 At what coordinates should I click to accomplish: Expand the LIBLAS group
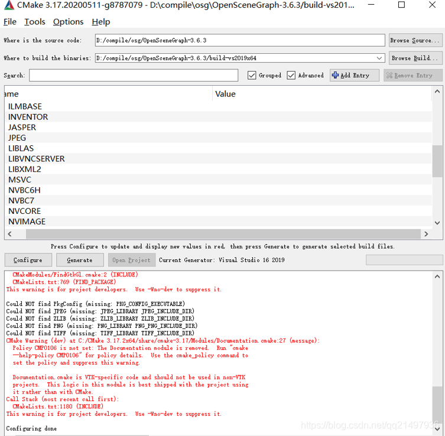[x=21, y=148]
